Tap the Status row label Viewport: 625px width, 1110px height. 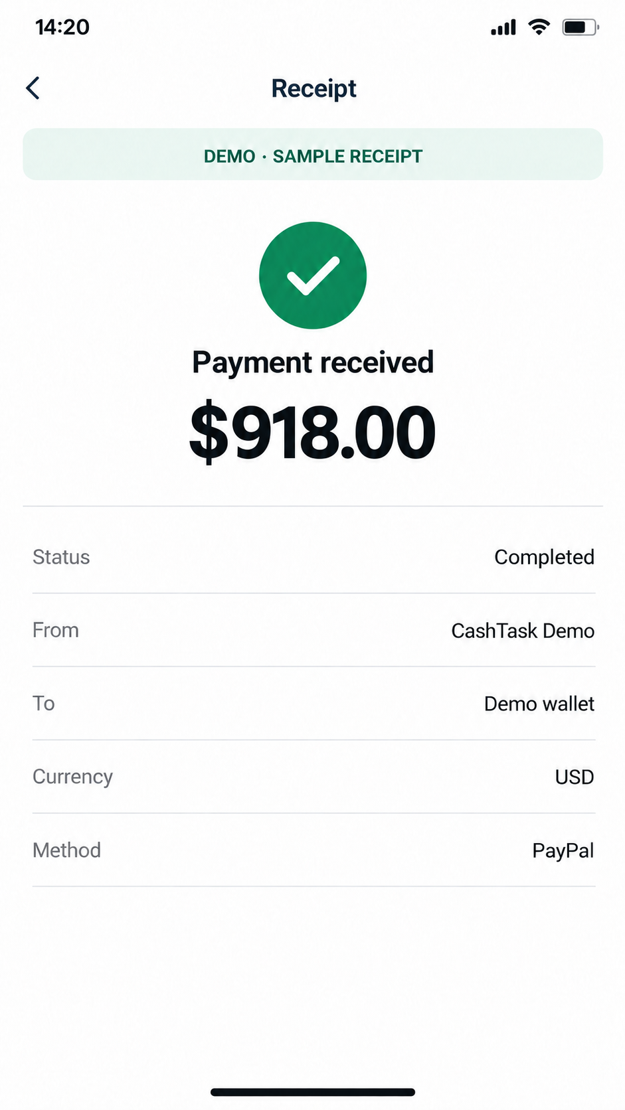(61, 557)
